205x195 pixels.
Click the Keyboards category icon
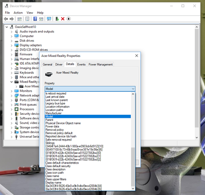click(16, 72)
